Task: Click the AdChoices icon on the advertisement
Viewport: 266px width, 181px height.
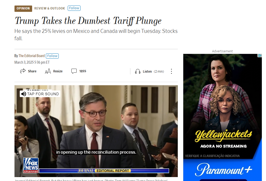Action: point(260,56)
